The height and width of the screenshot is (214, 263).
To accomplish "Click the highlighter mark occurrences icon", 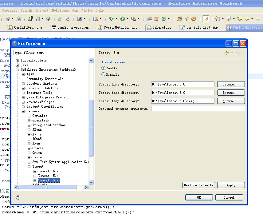I will [x=206, y=19].
